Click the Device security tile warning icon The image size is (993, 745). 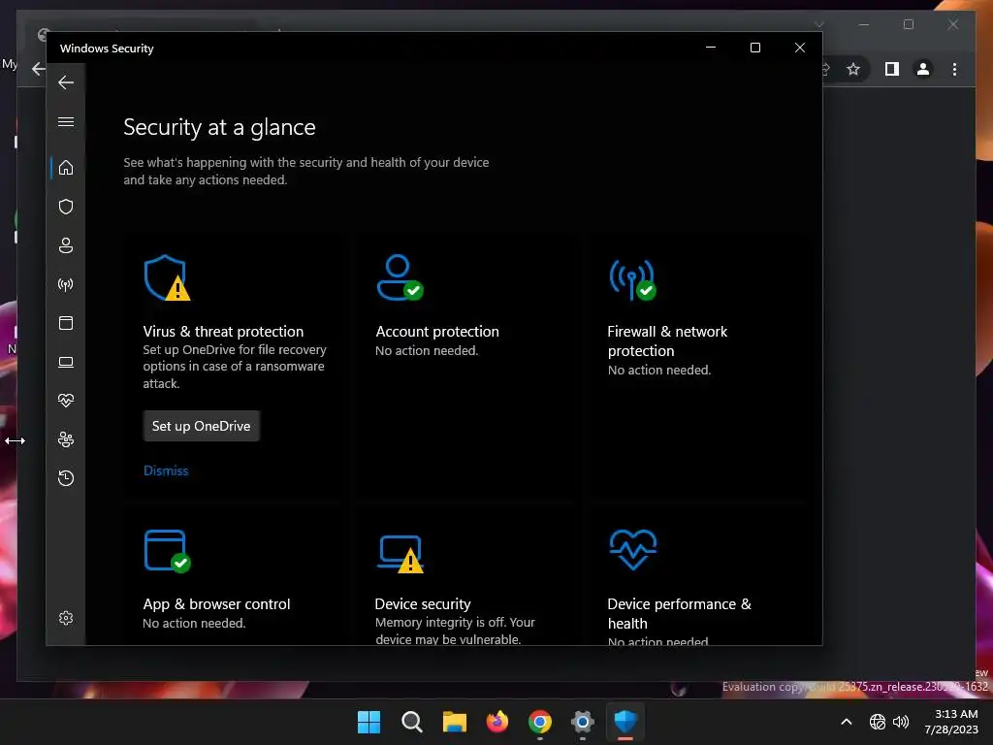click(400, 554)
